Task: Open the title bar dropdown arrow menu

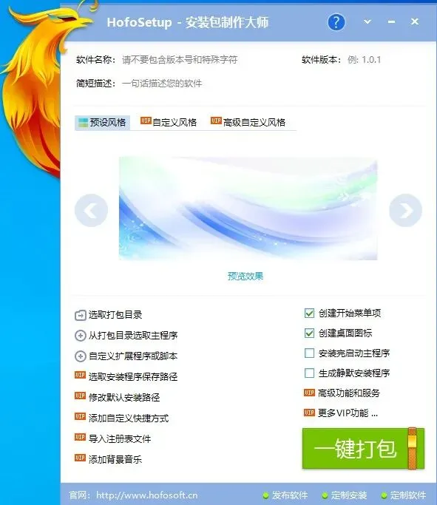Action: pyautogui.click(x=367, y=22)
